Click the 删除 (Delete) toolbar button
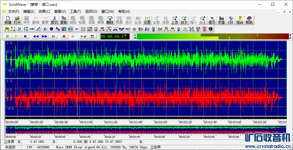Screen dimensions: 293x150 click(110, 20)
